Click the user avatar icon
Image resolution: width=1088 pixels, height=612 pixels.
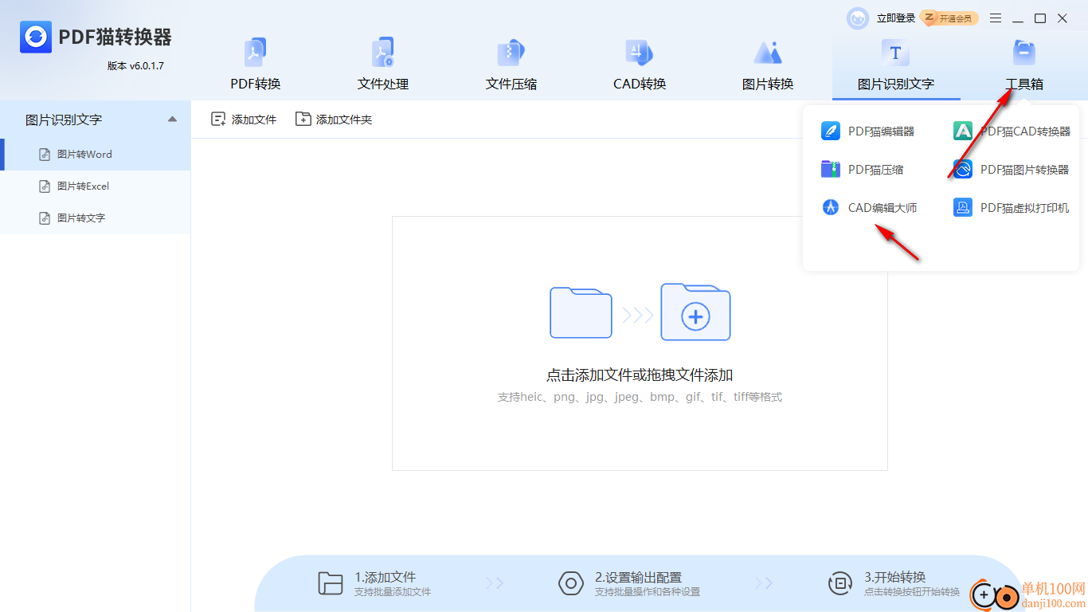tap(858, 18)
